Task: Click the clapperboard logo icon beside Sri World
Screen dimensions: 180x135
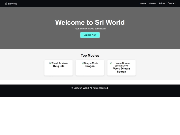Action: (x=6, y=4)
